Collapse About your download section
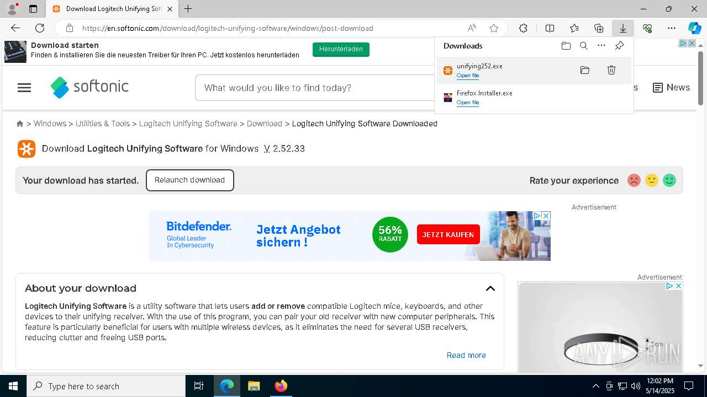 click(x=490, y=288)
